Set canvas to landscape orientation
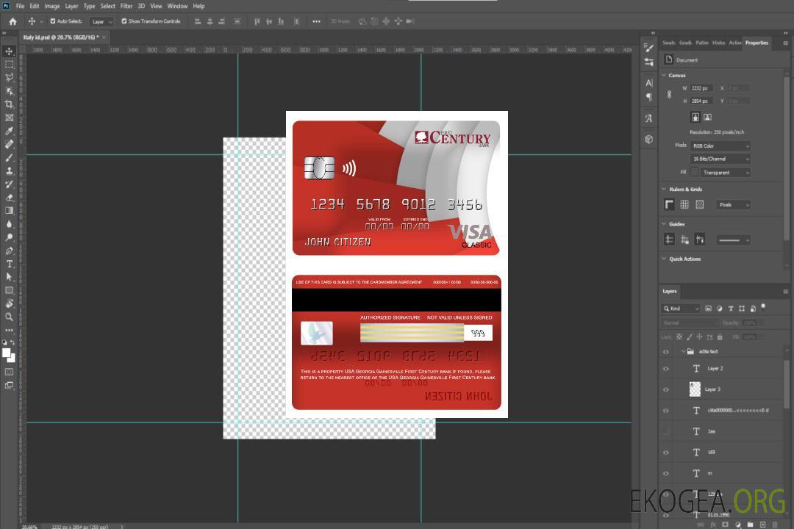The height and width of the screenshot is (529, 794). (x=707, y=117)
